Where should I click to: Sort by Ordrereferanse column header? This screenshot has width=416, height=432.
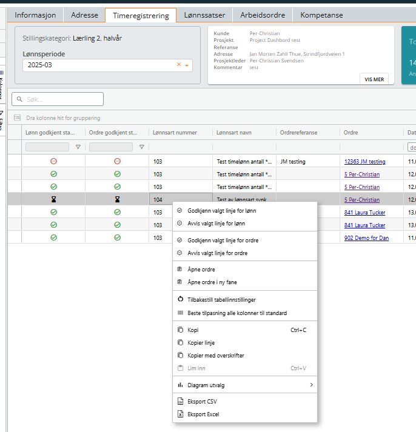pyautogui.click(x=298, y=133)
